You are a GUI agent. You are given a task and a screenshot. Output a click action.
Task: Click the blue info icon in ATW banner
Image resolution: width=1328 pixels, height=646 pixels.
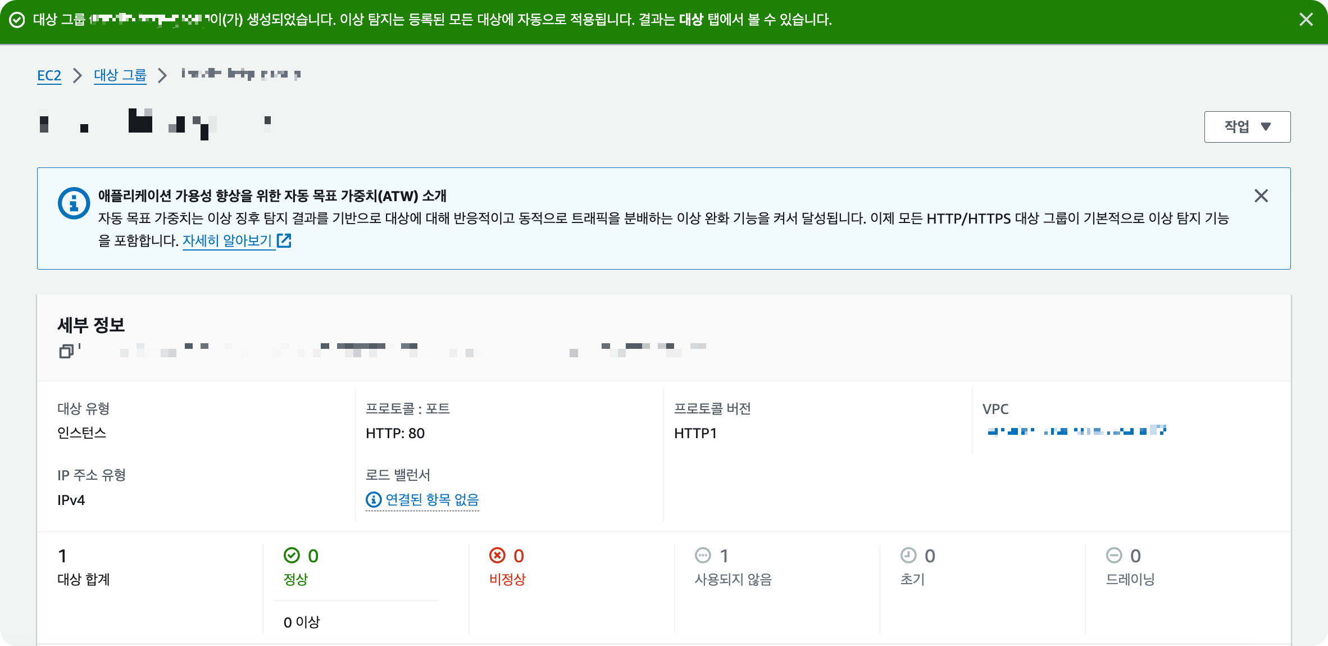(x=74, y=203)
